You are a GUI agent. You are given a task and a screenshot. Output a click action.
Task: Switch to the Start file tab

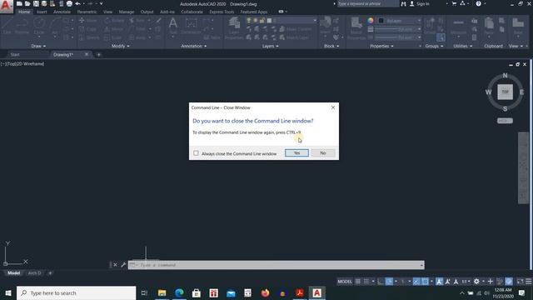[x=15, y=54]
